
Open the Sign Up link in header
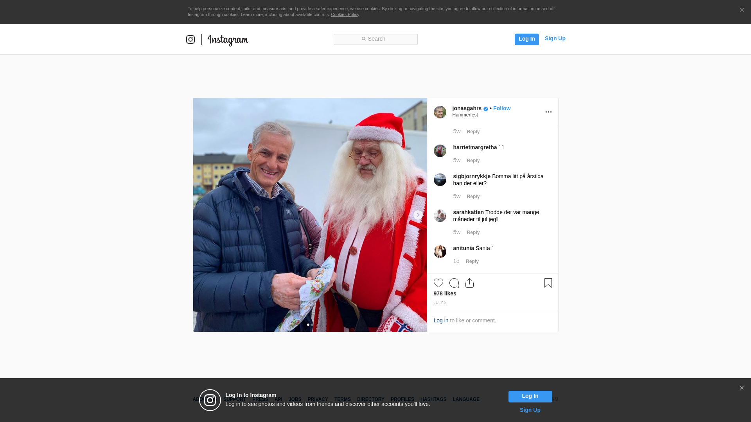(x=555, y=38)
